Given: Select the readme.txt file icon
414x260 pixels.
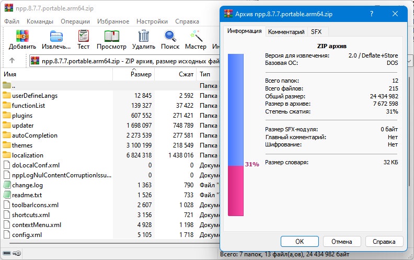Looking at the screenshot, I should coord(7,195).
